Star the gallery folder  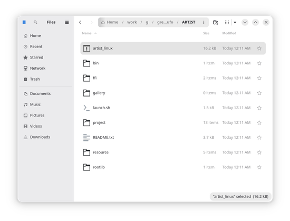click(x=259, y=93)
